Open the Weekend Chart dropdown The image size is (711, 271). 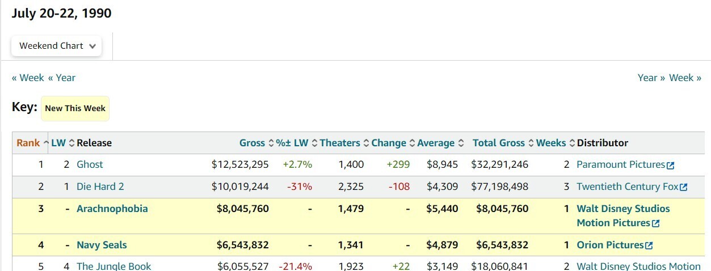(57, 46)
